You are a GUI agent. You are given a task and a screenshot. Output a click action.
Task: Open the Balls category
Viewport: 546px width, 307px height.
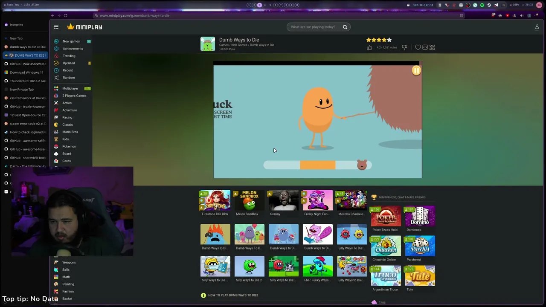click(x=66, y=269)
